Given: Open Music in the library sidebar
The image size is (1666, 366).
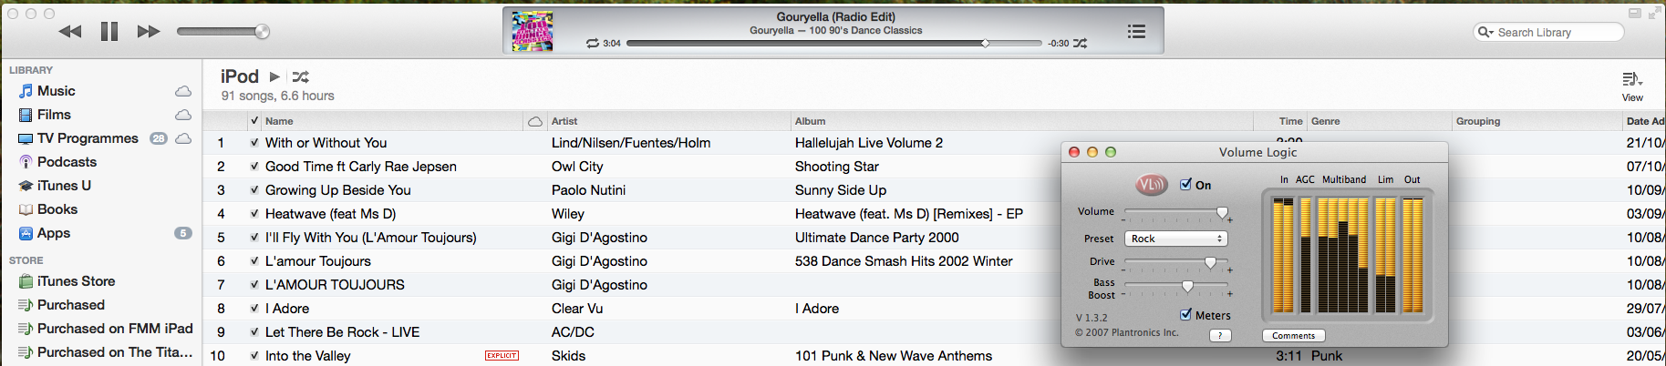Looking at the screenshot, I should coord(56,91).
